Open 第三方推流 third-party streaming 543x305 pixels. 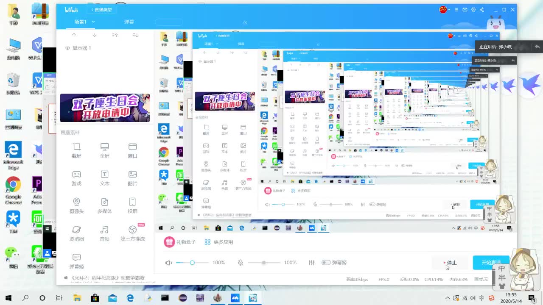132,233
